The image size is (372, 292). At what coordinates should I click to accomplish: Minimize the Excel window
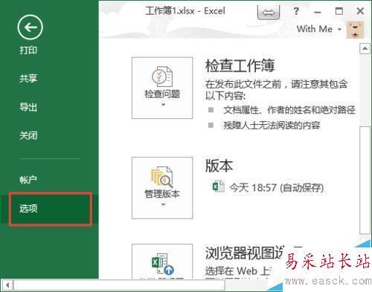(x=318, y=12)
